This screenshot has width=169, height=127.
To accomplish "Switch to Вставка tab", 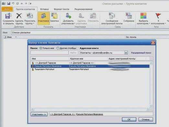I will tap(44, 9).
